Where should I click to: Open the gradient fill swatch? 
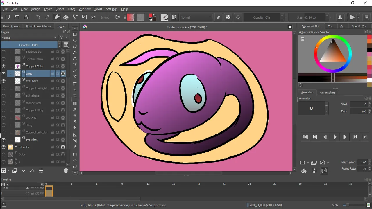[x=131, y=17]
